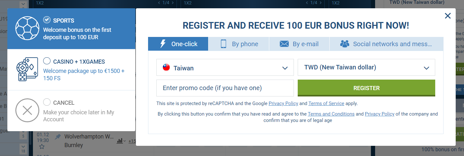
Task: Click the casino chips and cards icon
Action: click(x=28, y=69)
